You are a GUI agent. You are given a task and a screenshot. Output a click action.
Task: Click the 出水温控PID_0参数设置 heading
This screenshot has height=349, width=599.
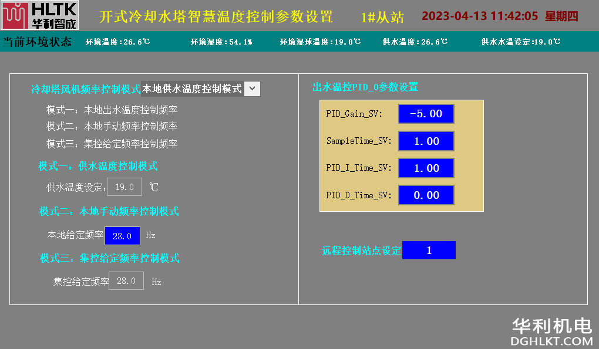point(365,87)
